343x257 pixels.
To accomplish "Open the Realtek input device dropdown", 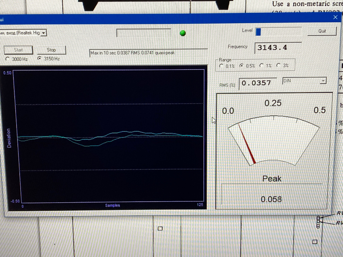I will tap(43, 33).
